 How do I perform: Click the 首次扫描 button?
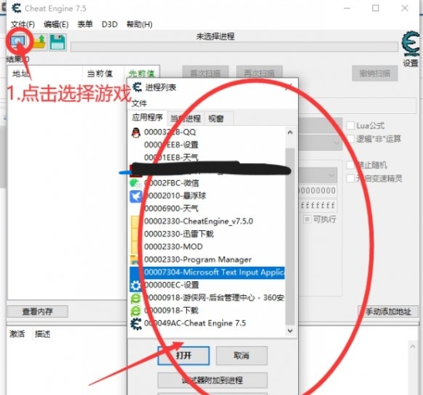click(x=205, y=73)
